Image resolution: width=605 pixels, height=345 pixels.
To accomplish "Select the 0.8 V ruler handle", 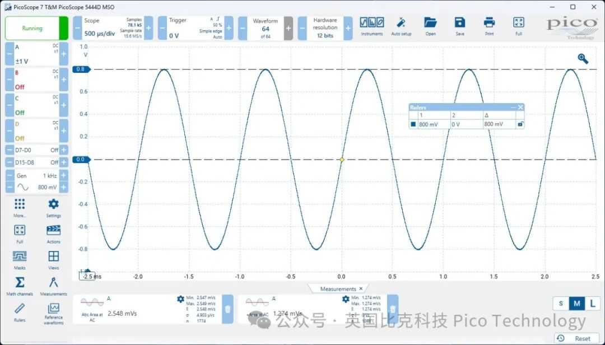I will click(x=81, y=69).
